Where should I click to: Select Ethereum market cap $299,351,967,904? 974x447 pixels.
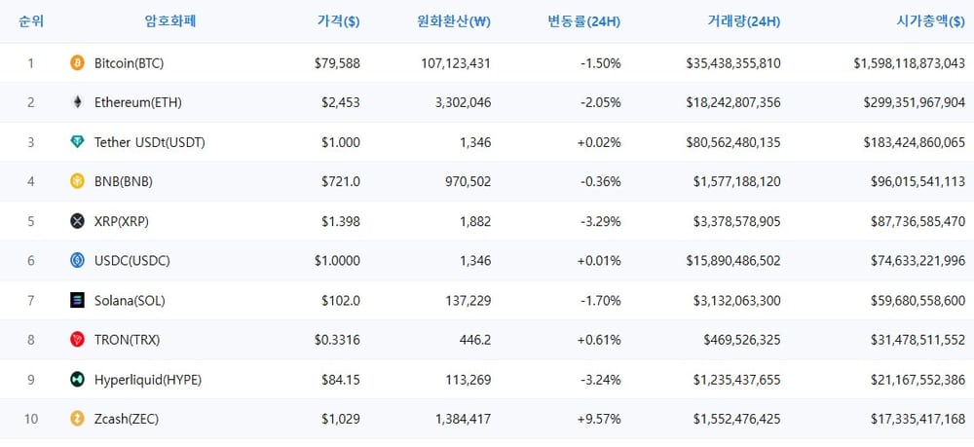(915, 103)
